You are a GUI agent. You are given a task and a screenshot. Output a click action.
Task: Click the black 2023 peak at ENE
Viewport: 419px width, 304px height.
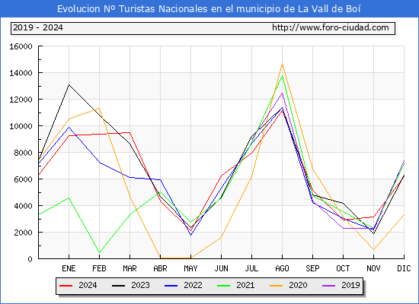click(x=69, y=85)
